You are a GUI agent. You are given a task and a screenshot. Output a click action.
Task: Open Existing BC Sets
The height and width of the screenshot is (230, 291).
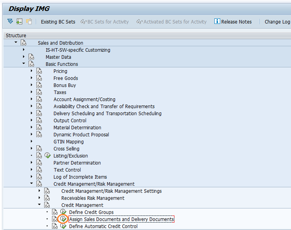point(58,22)
